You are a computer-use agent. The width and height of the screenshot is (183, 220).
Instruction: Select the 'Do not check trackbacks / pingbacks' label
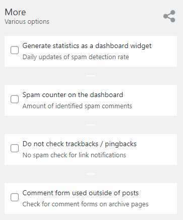[x=80, y=144]
